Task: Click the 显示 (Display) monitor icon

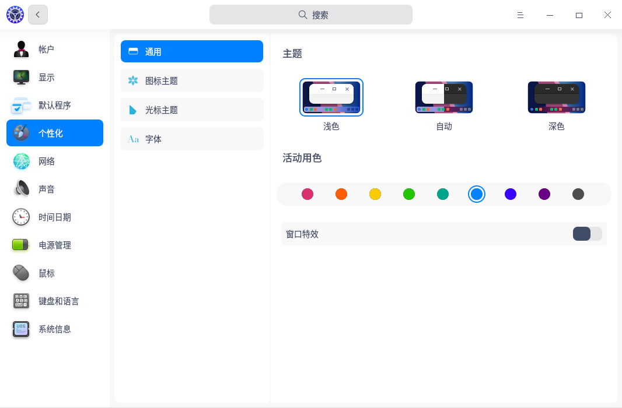Action: click(22, 78)
